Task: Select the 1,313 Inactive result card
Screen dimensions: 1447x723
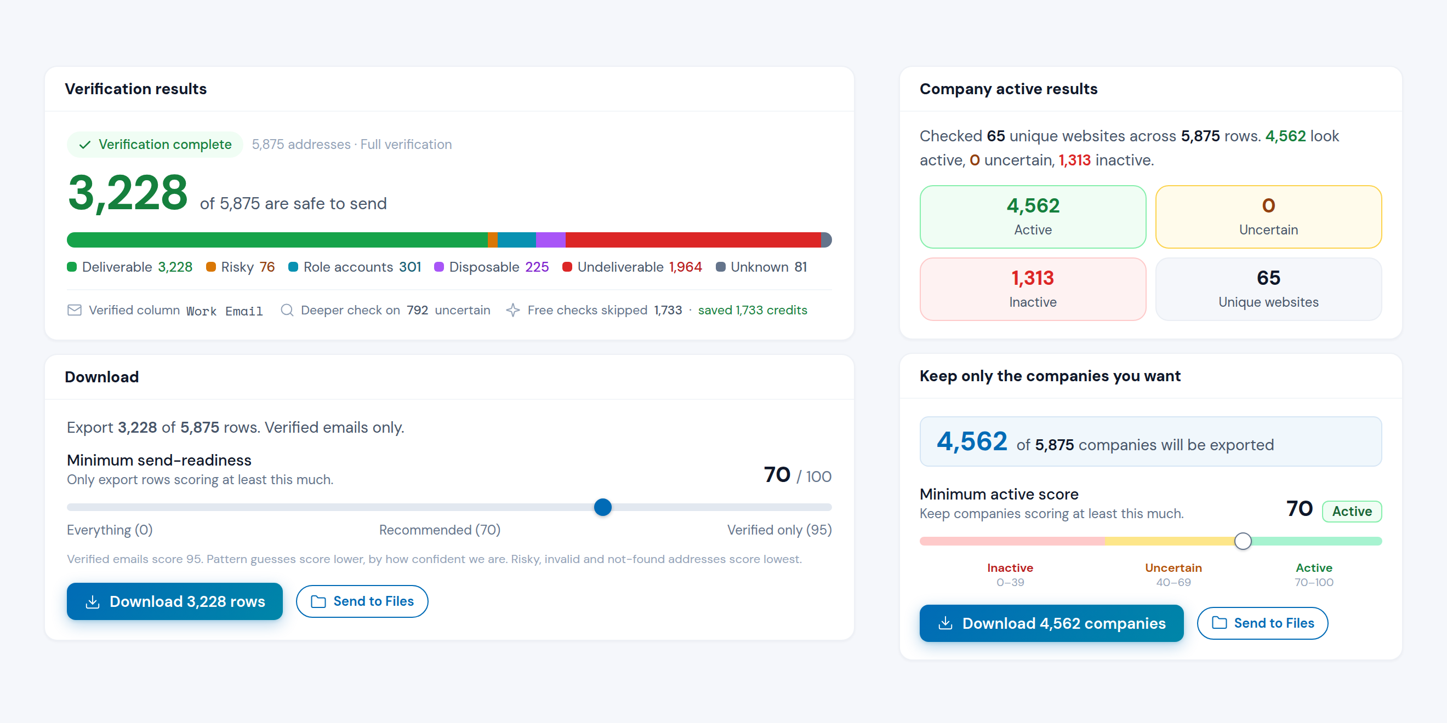Action: click(x=1033, y=290)
